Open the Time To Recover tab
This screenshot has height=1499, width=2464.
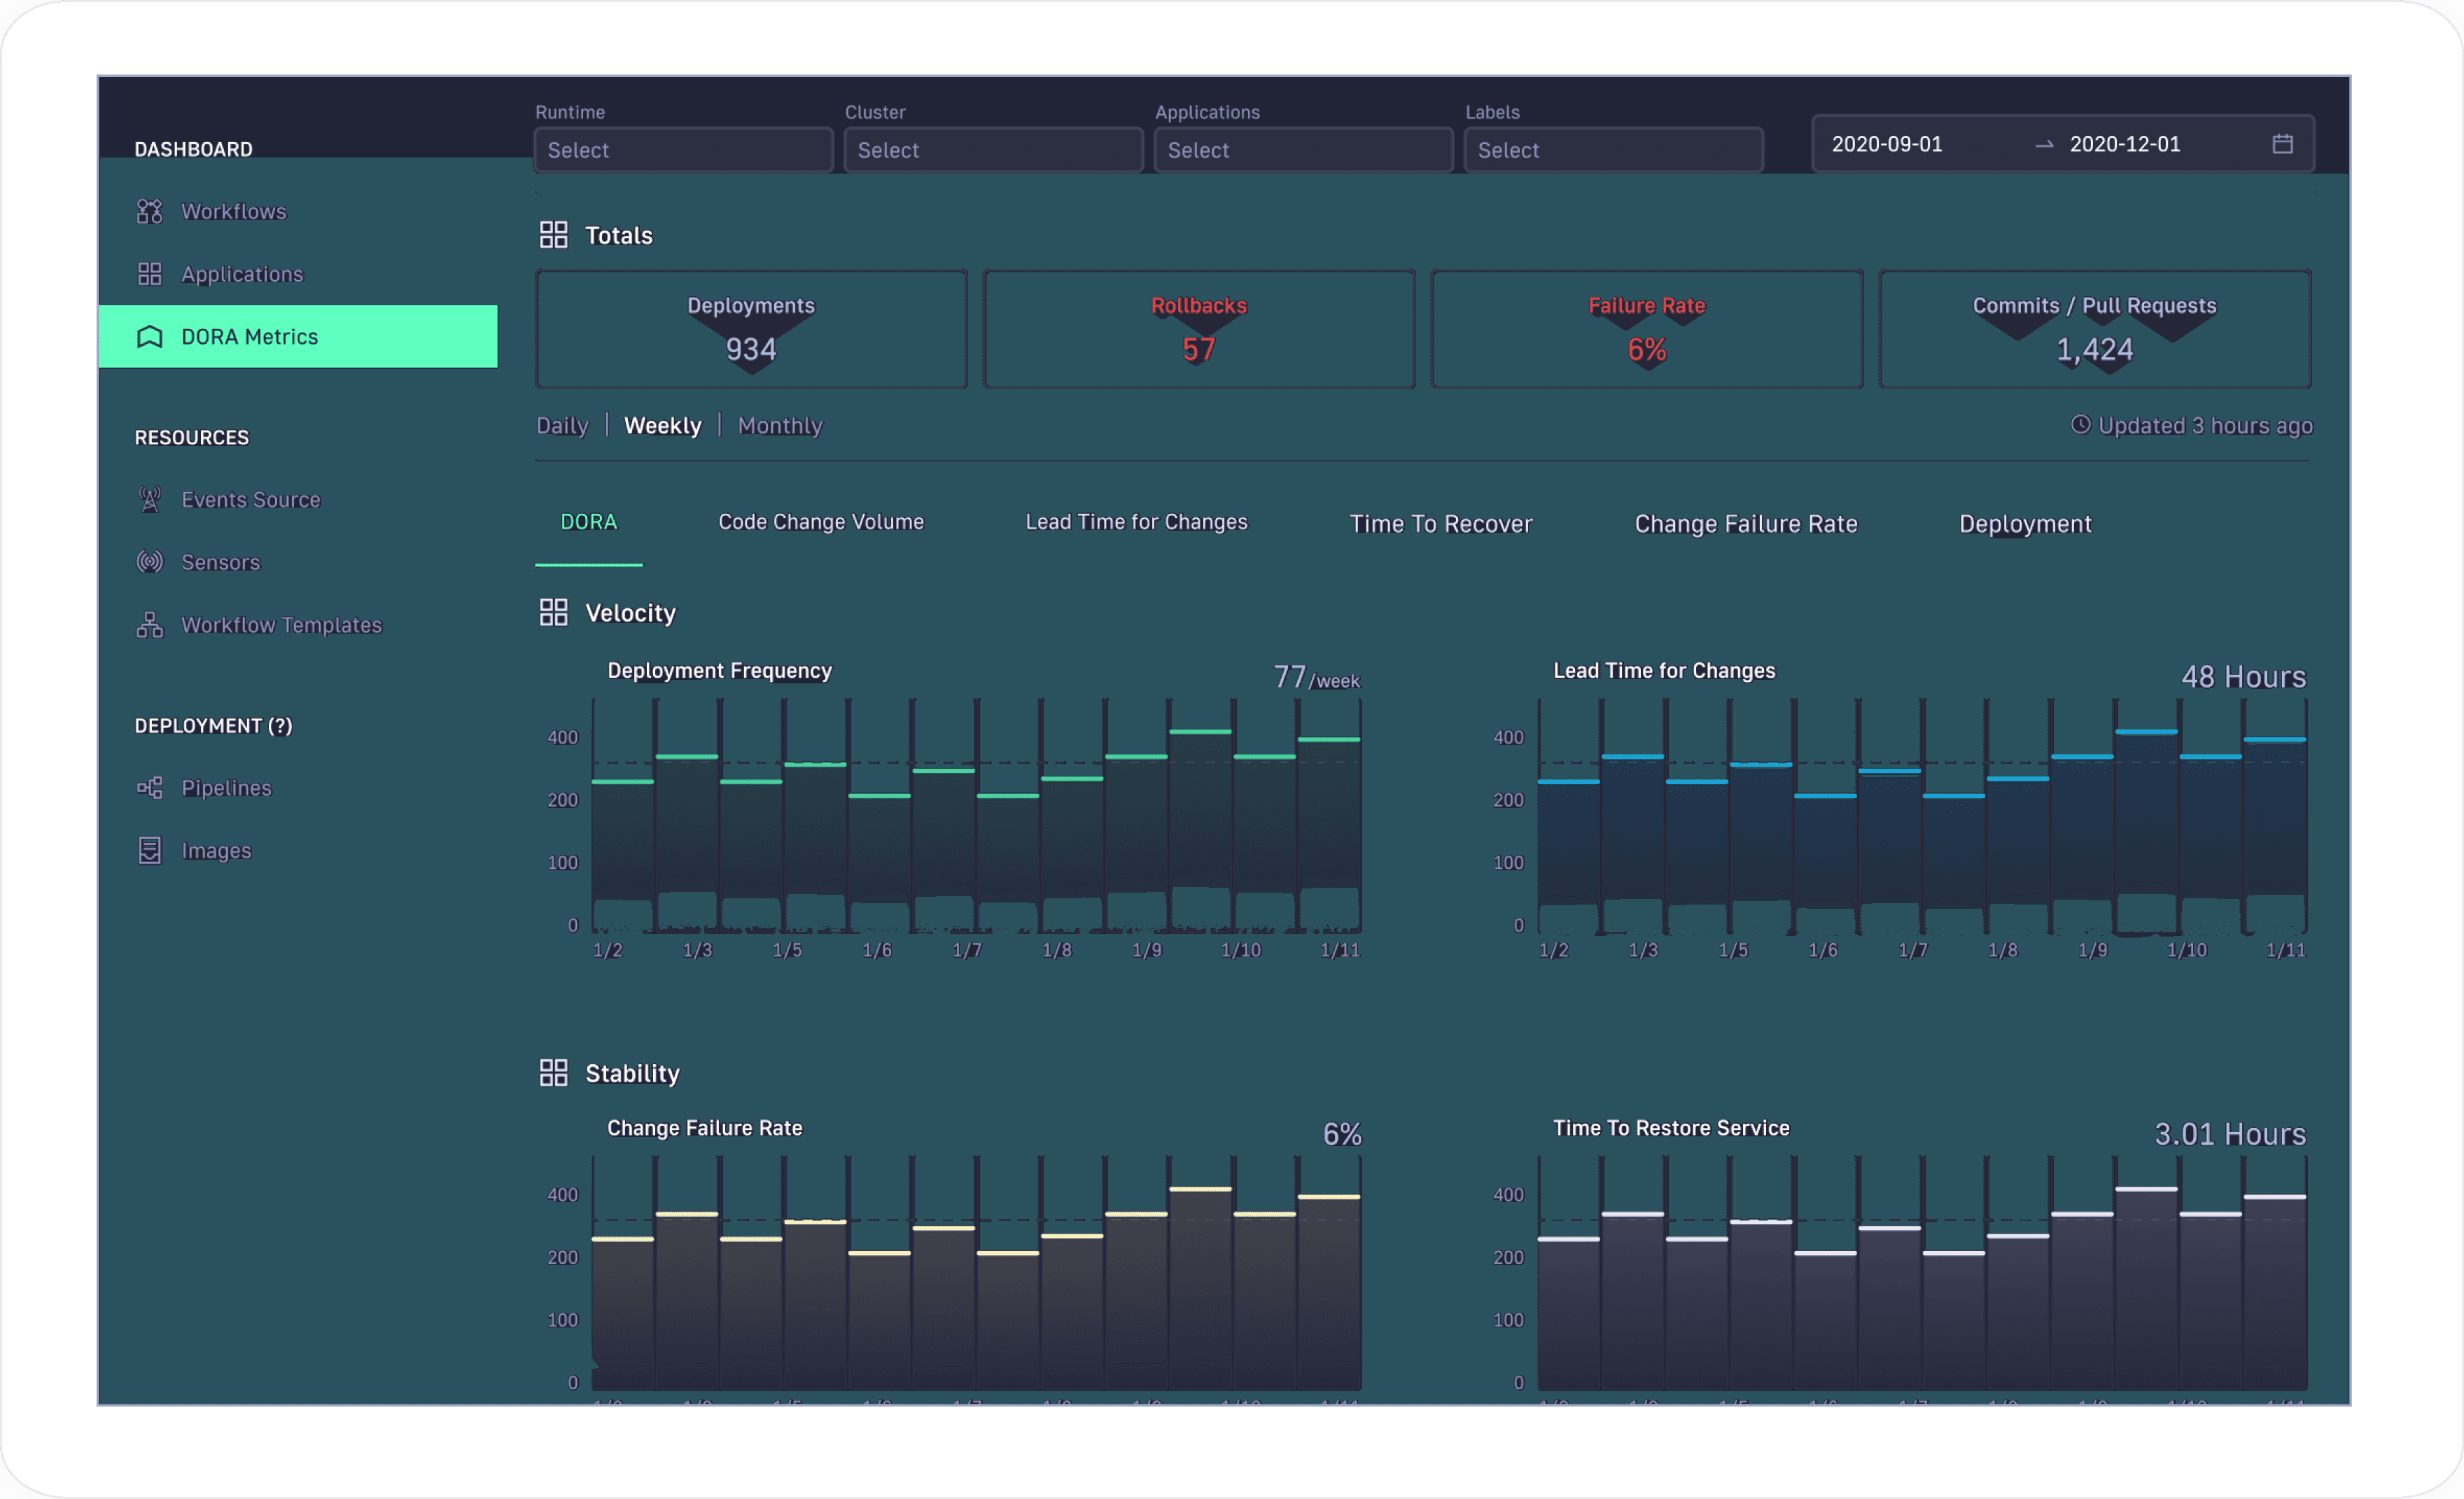point(1440,524)
